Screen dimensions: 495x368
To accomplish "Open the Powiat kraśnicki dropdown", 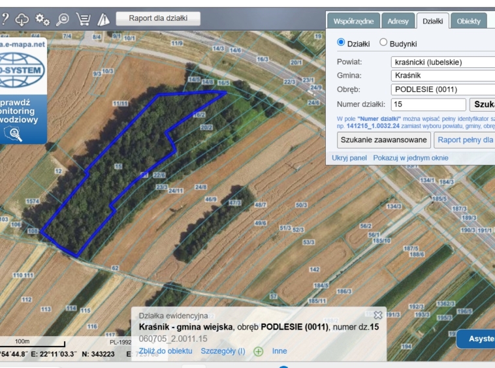I will click(443, 62).
